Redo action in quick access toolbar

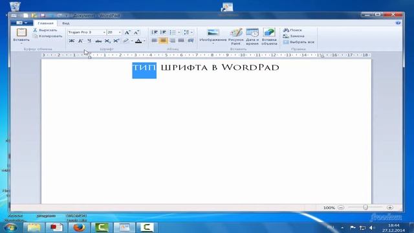coord(60,16)
